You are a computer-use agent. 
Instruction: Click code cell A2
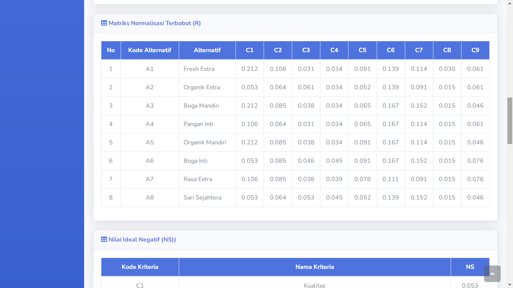[150, 87]
